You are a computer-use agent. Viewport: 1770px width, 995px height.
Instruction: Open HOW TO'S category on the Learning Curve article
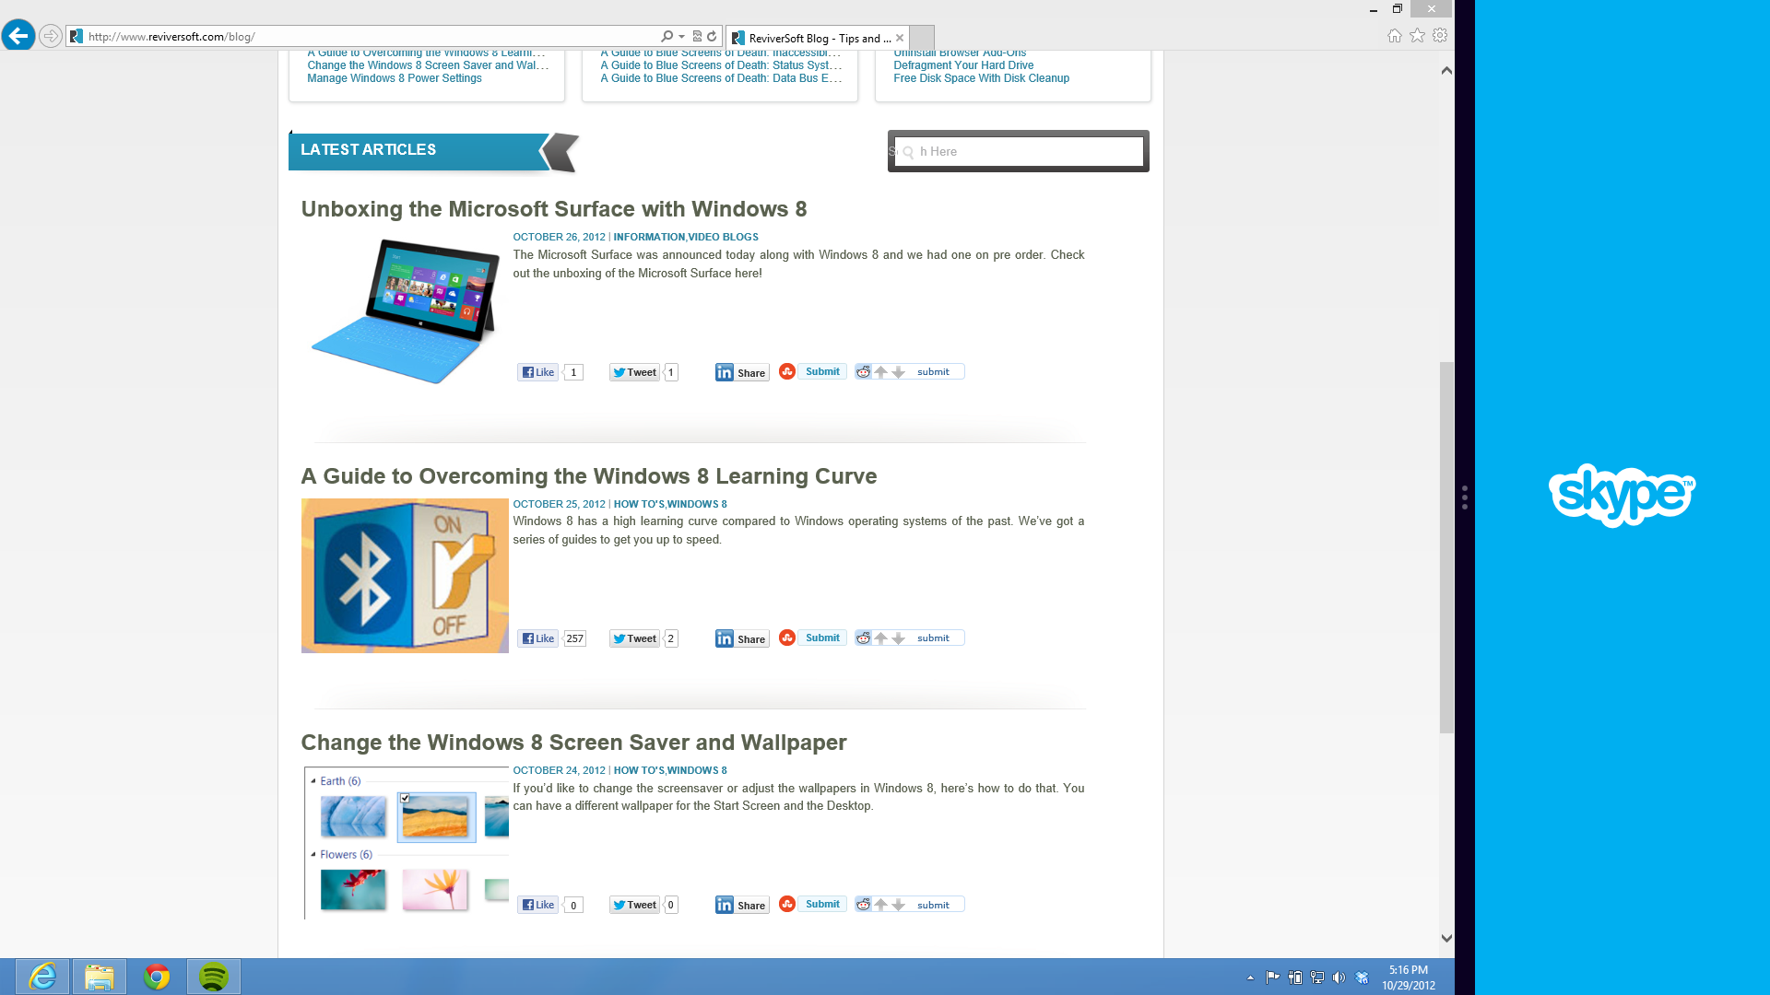point(639,504)
